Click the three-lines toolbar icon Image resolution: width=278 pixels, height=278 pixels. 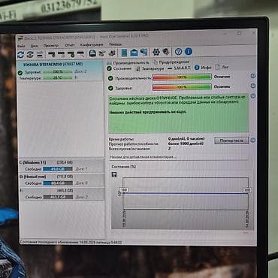(x=40, y=54)
